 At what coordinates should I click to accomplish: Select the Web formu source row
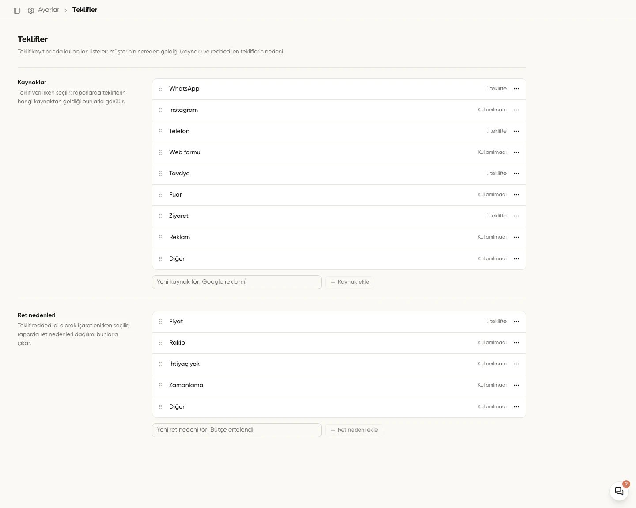tap(339, 152)
